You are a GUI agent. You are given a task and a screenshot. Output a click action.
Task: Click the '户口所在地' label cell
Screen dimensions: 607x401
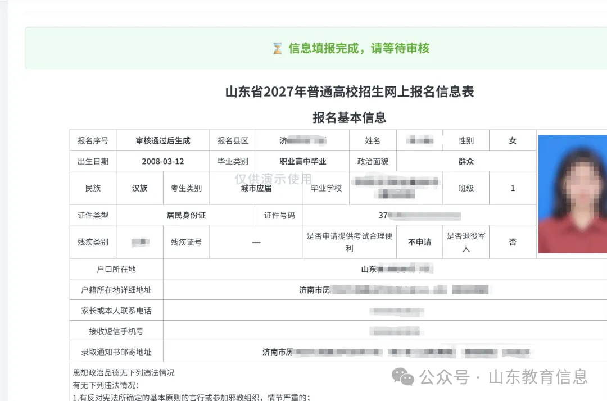click(x=116, y=269)
